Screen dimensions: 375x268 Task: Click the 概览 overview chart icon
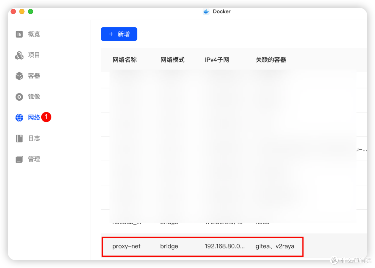tap(19, 34)
